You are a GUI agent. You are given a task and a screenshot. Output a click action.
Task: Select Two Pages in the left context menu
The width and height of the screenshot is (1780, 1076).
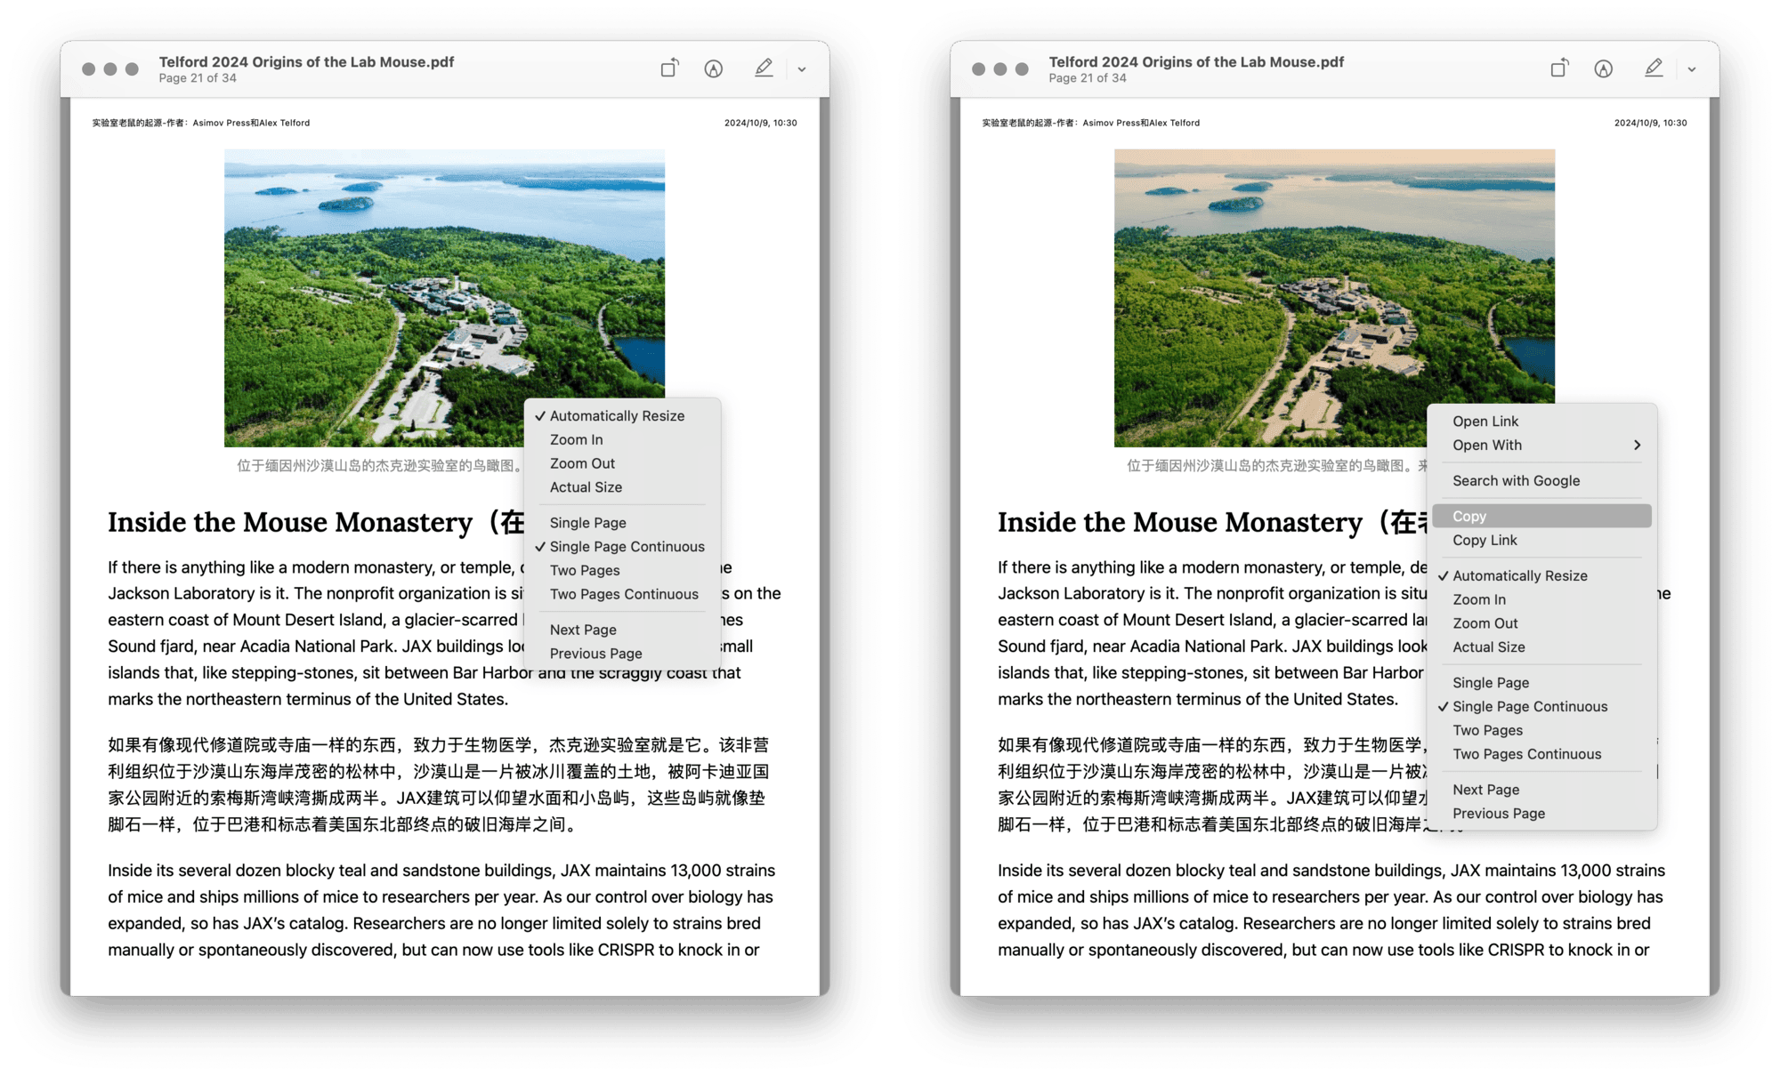coord(622,570)
